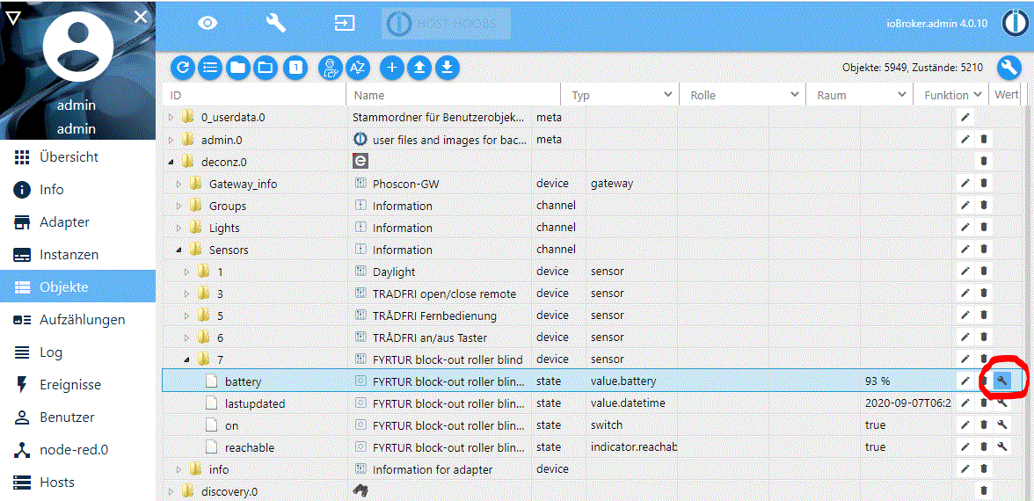This screenshot has width=1034, height=501.
Task: Close the sidebar with the X button
Action: pyautogui.click(x=141, y=17)
